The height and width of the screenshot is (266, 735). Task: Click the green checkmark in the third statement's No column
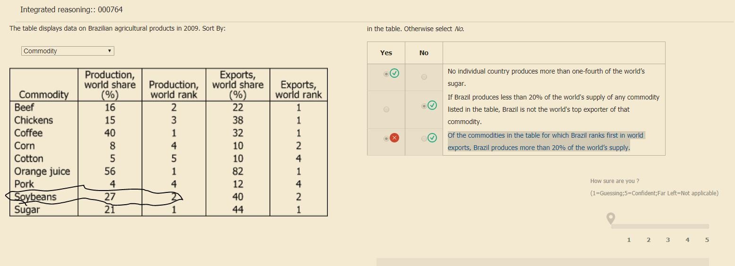click(x=432, y=138)
